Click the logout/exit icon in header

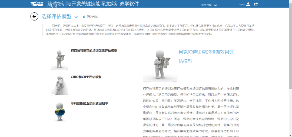click(256, 4)
